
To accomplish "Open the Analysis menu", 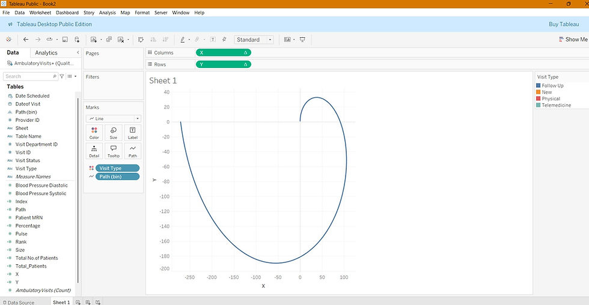I will pos(108,13).
